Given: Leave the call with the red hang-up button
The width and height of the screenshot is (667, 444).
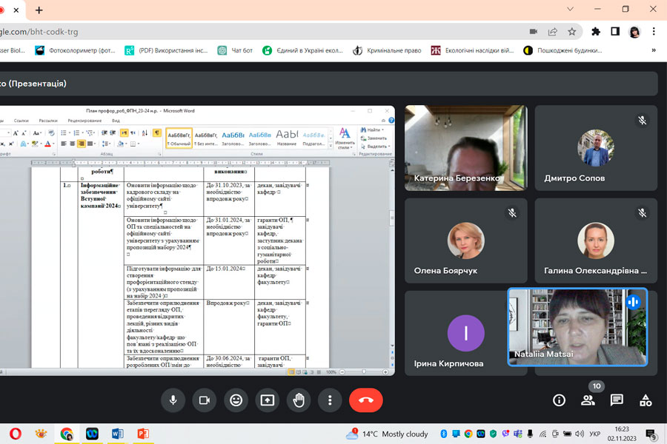Looking at the screenshot, I should (366, 400).
